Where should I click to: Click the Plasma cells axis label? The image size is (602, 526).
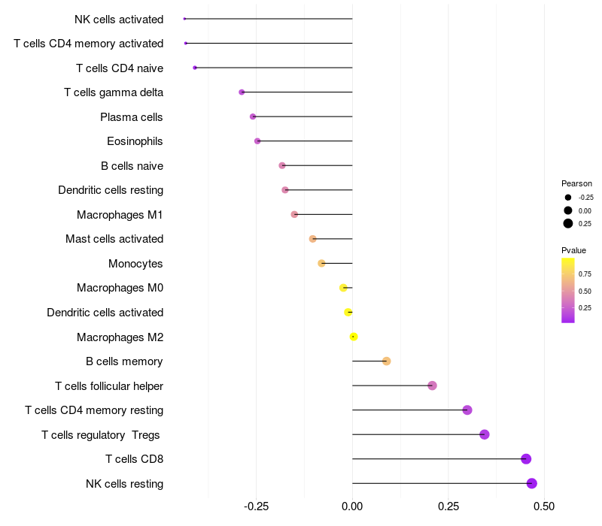(x=131, y=117)
